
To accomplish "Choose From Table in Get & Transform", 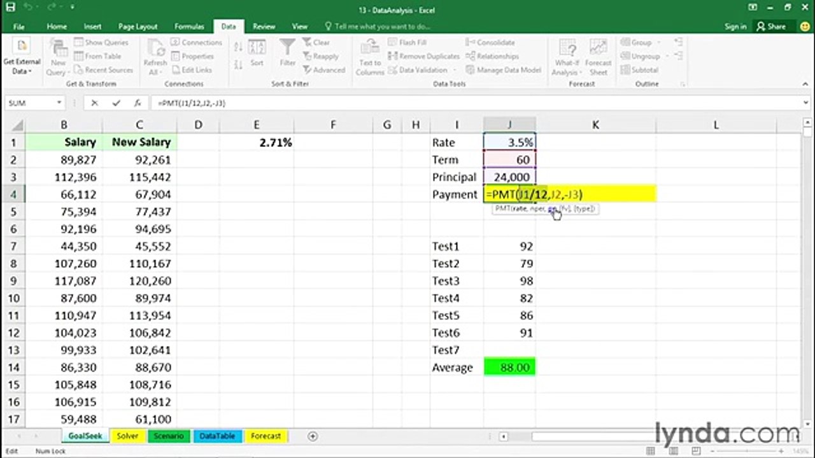I will point(97,56).
